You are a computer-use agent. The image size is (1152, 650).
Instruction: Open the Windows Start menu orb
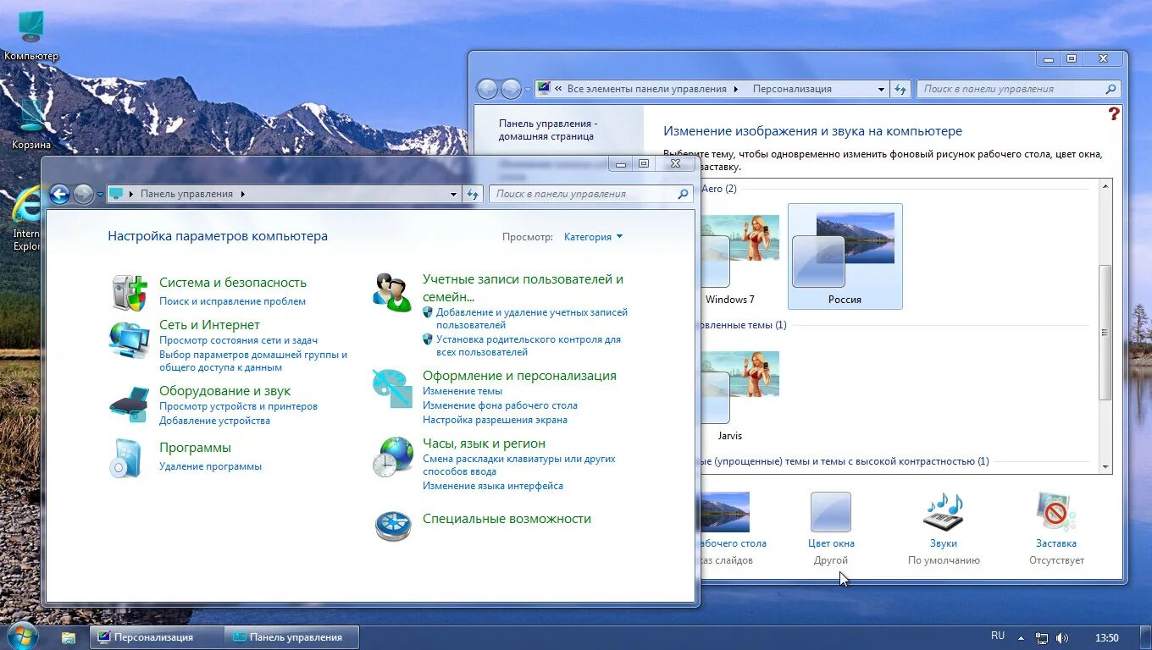pyautogui.click(x=23, y=636)
